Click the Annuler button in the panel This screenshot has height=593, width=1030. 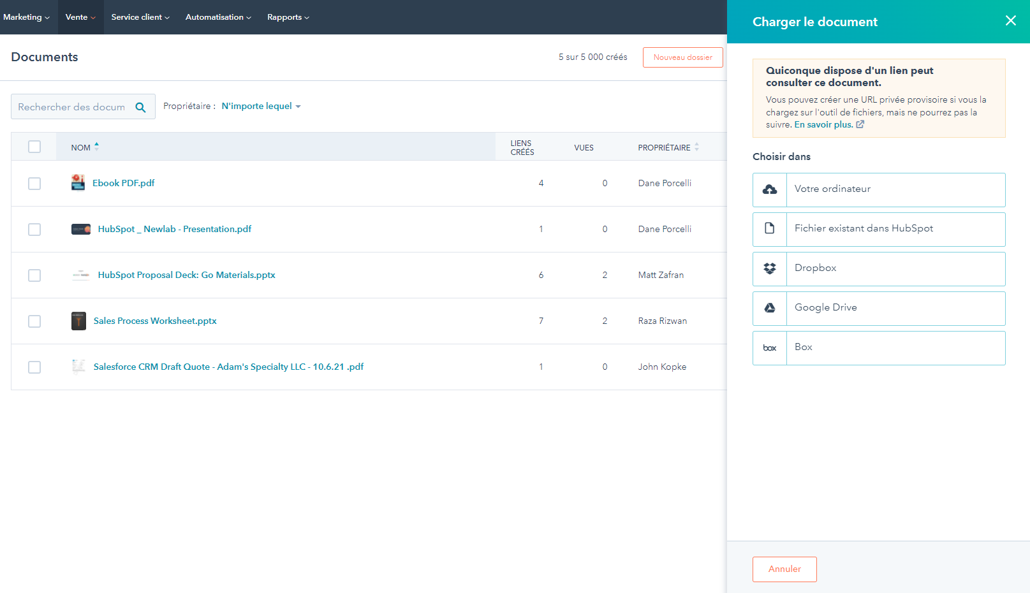point(784,569)
